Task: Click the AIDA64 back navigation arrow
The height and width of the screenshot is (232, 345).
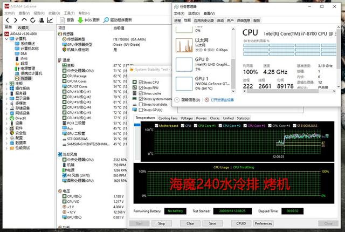Action: point(8,21)
